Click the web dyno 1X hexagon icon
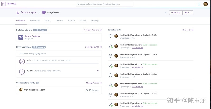The height and width of the screenshot is (109, 211). [22, 61]
